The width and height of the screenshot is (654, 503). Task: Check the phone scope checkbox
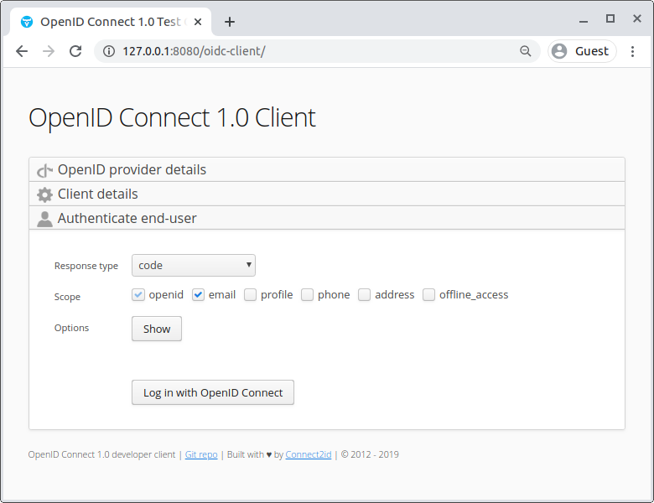308,295
